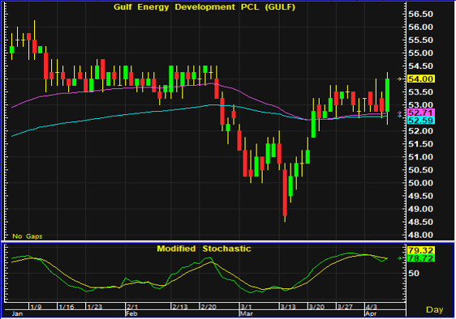Click the 48.00 price axis label
Image resolution: width=456 pixels, height=319 pixels.
pos(420,235)
